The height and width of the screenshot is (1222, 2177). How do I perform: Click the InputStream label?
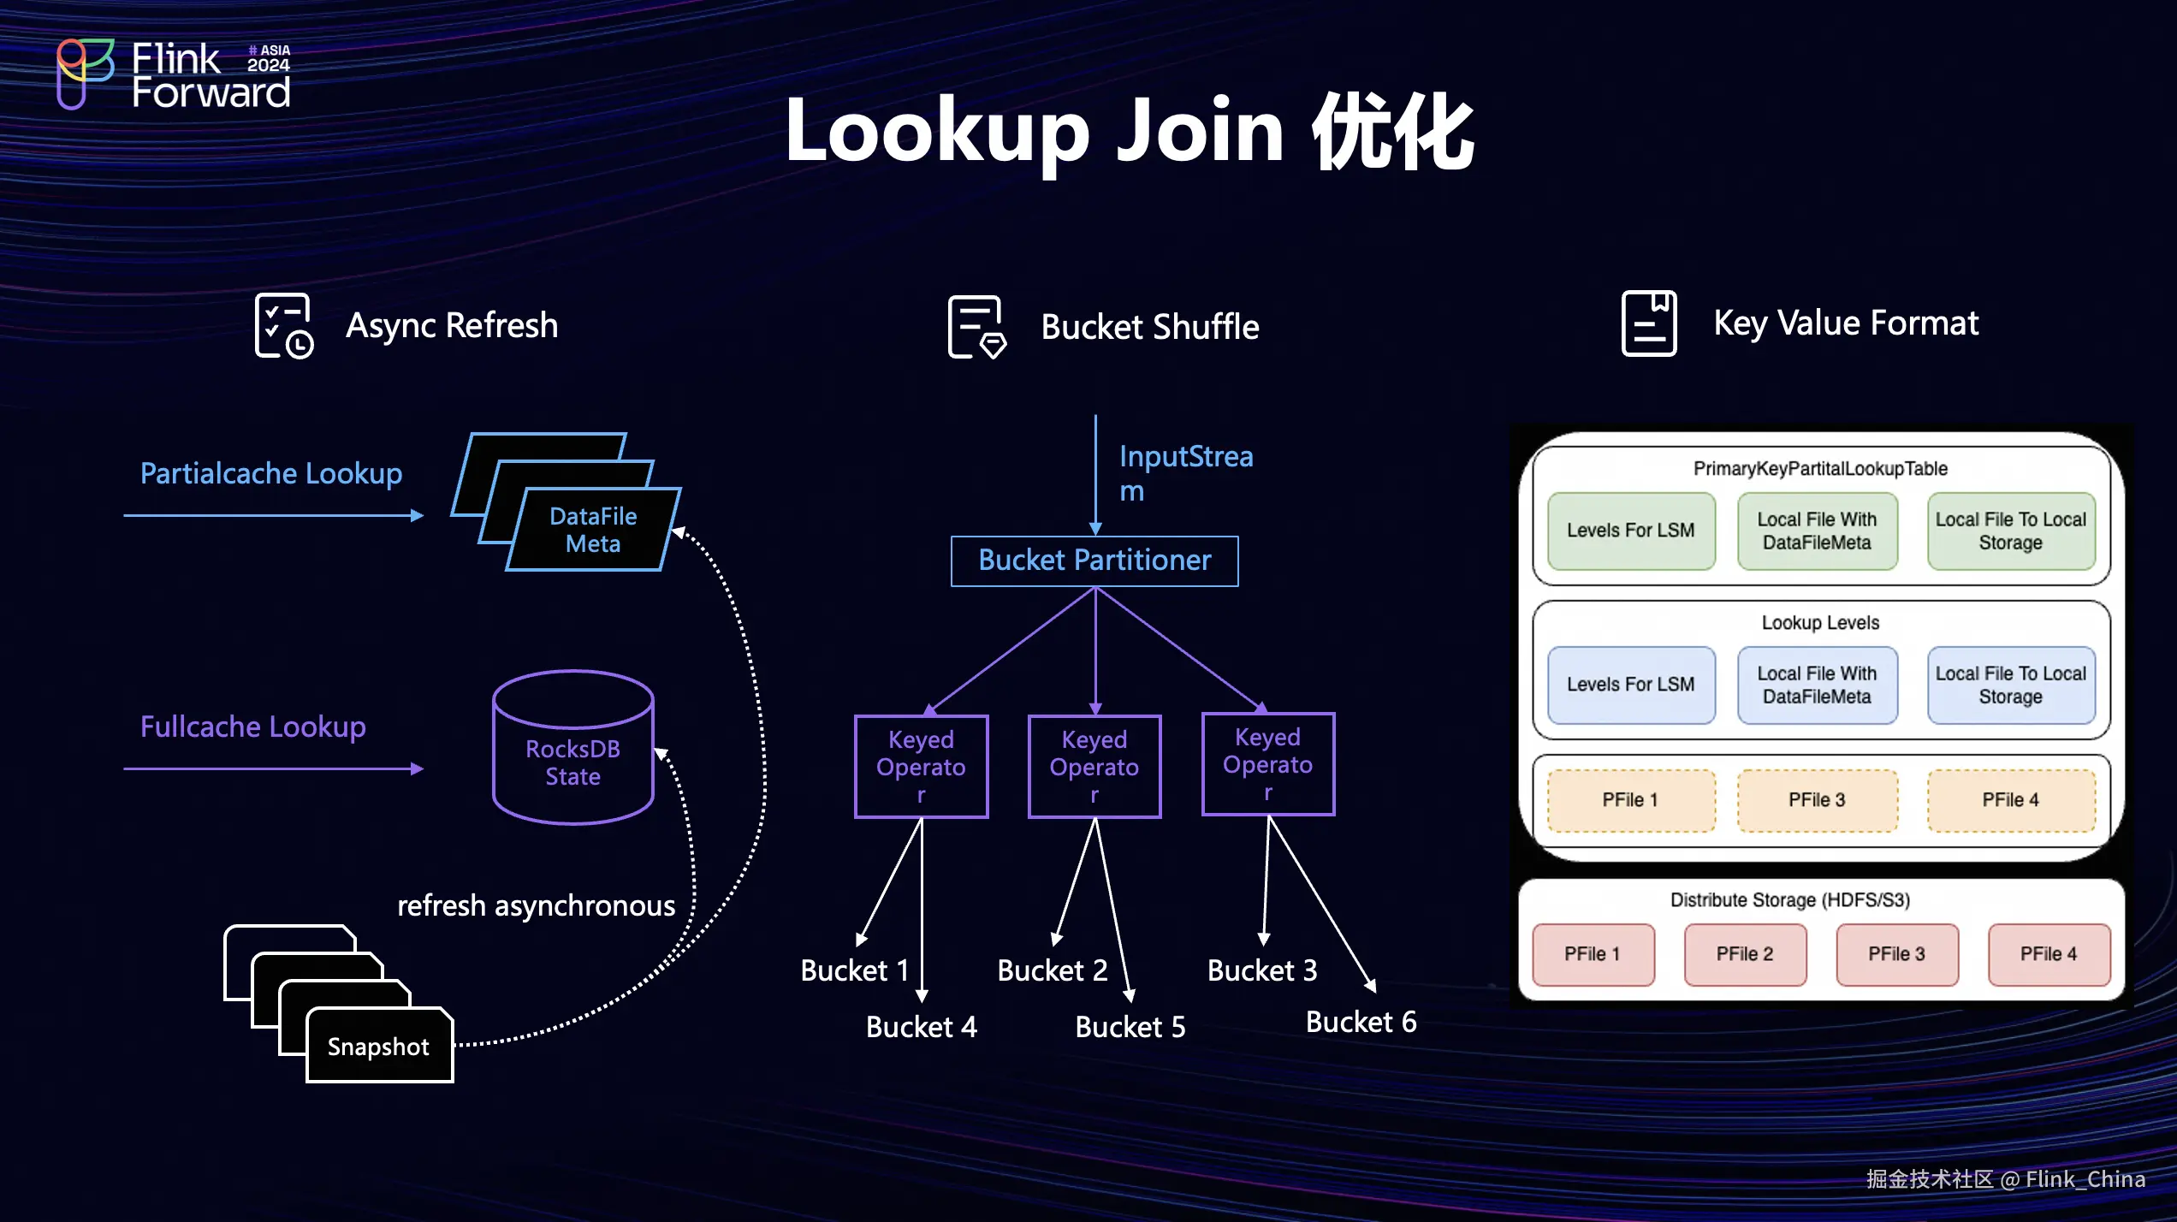click(x=1185, y=472)
